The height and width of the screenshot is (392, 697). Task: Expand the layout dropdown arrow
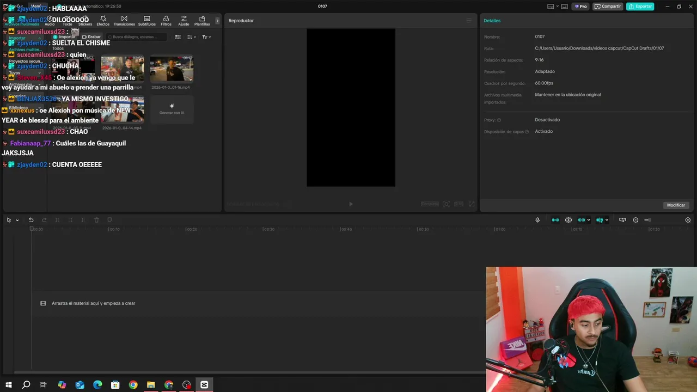coord(557,7)
